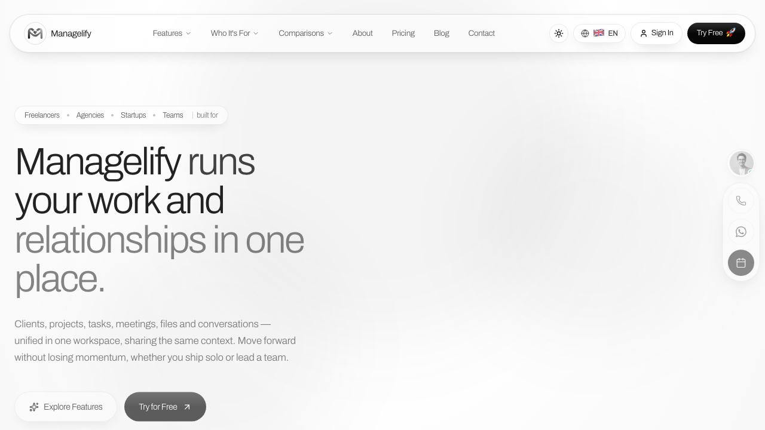Open the EN language selector
This screenshot has width=765, height=430.
599,33
